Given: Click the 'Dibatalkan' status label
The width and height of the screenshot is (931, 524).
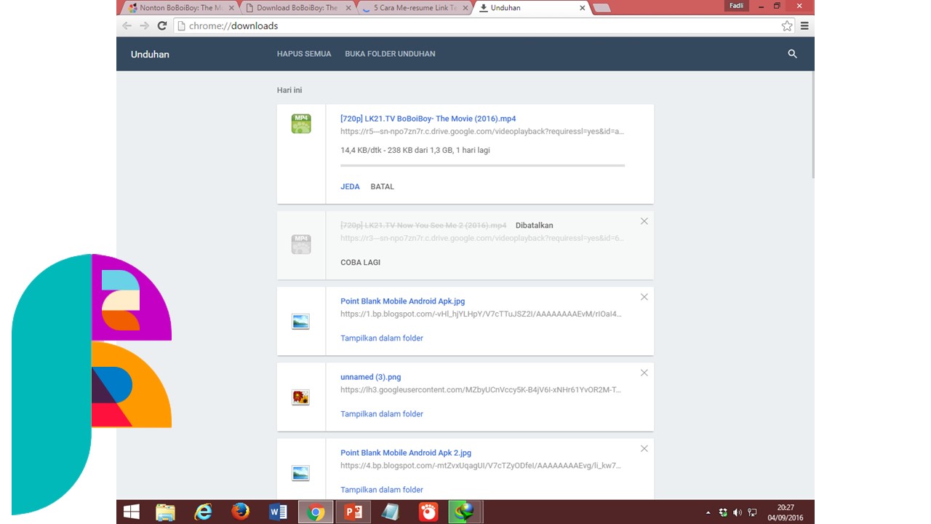Looking at the screenshot, I should coord(534,226).
